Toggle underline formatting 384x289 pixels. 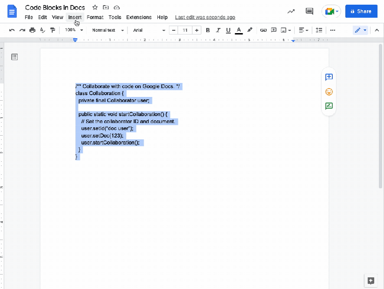(x=228, y=30)
